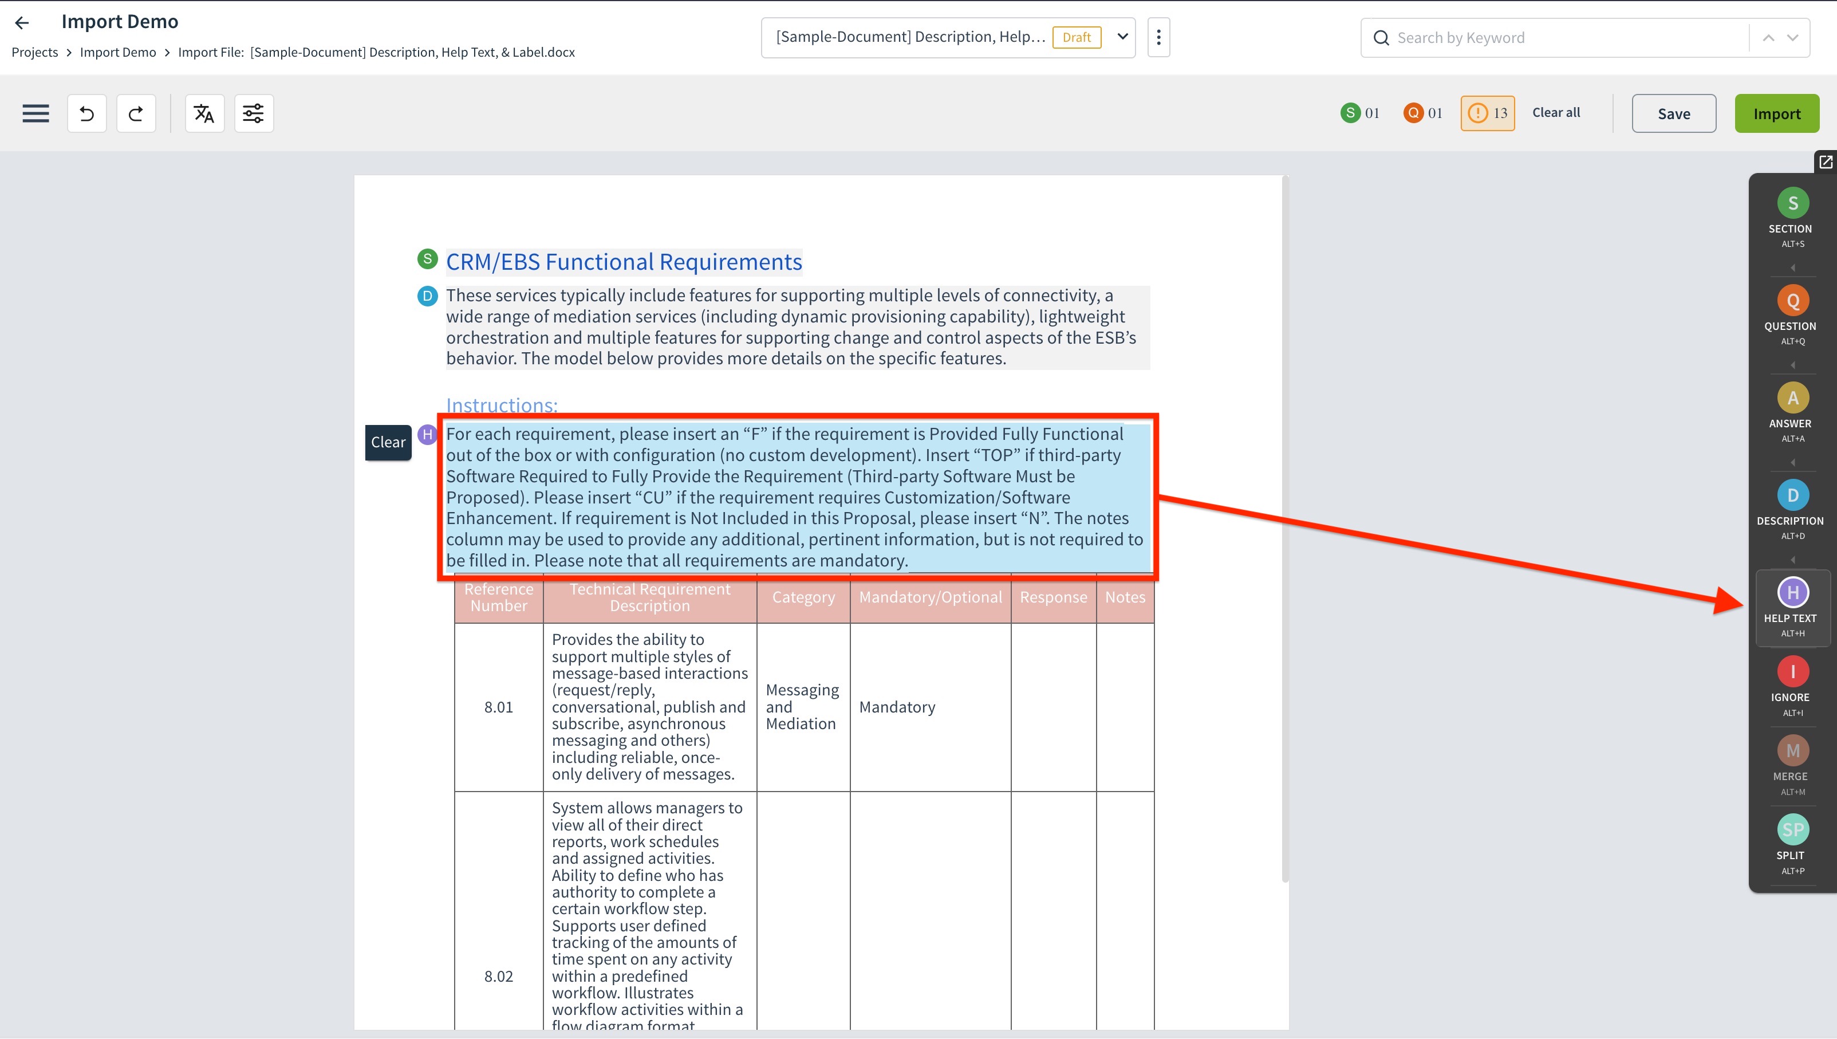Viewport: 1837px width, 1039px height.
Task: Select the Ignore tag tool
Action: click(x=1792, y=686)
